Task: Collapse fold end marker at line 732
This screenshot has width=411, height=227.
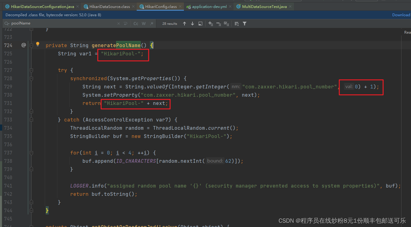Action: tap(31, 111)
